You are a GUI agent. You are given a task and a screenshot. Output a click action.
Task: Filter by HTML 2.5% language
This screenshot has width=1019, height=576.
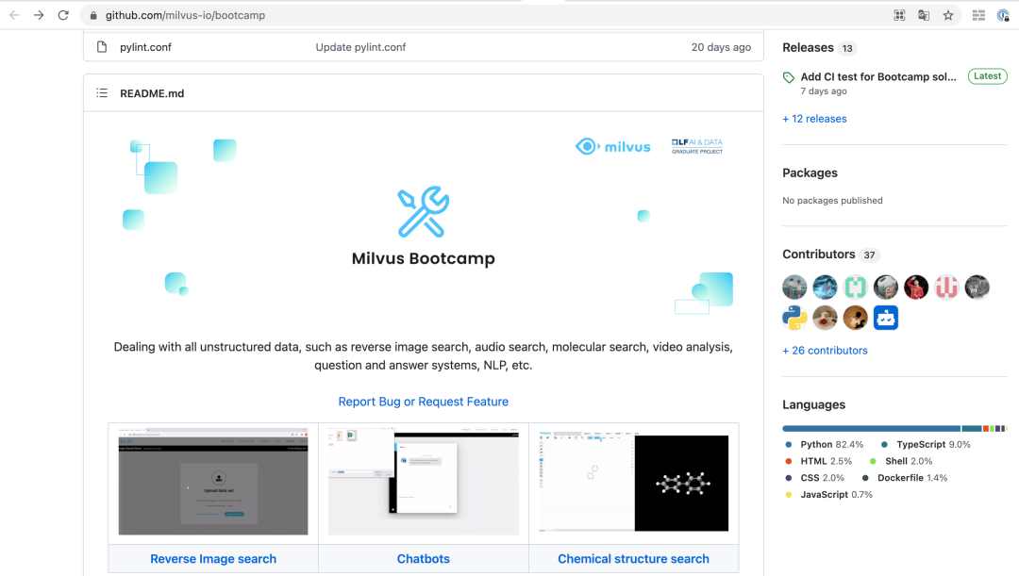point(819,461)
